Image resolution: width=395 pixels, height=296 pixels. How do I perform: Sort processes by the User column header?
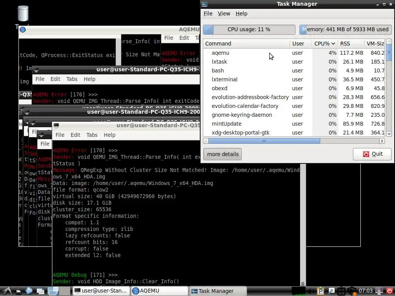pos(301,44)
